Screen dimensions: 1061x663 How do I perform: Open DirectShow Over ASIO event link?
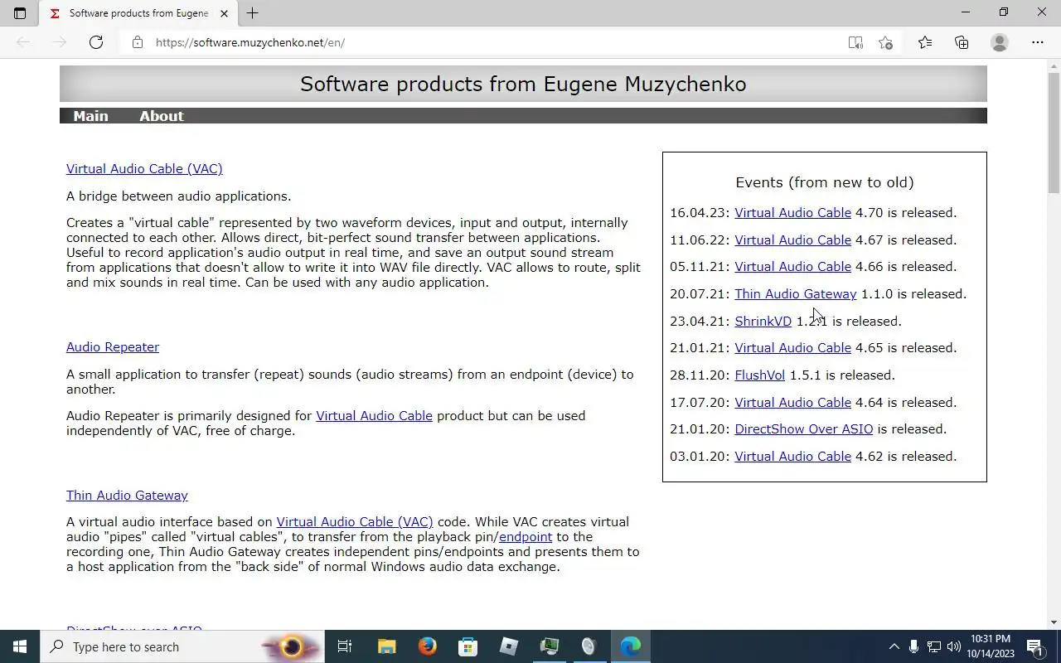point(804,429)
